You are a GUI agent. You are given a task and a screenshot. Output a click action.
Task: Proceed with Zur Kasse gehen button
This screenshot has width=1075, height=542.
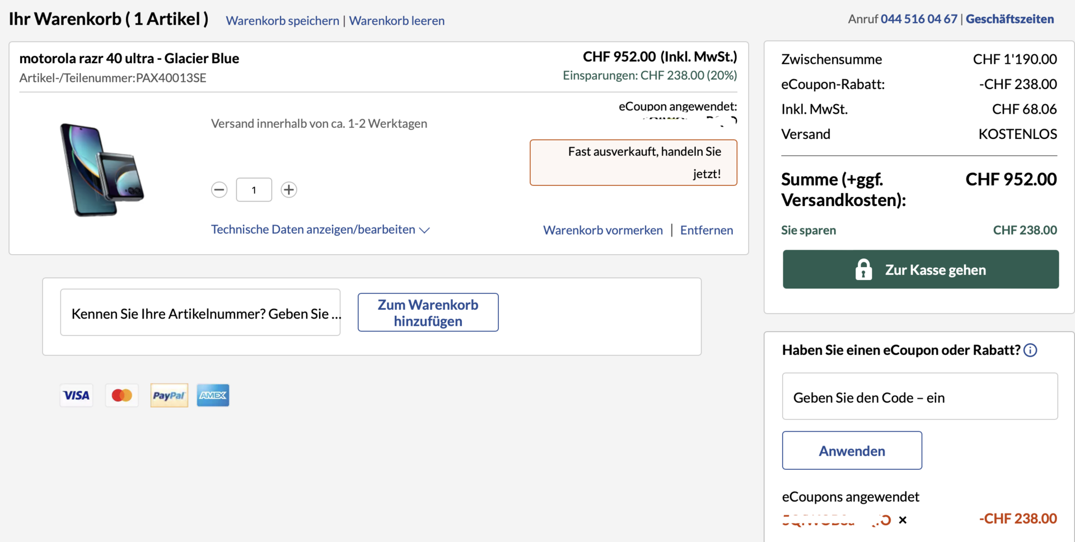[x=920, y=269]
